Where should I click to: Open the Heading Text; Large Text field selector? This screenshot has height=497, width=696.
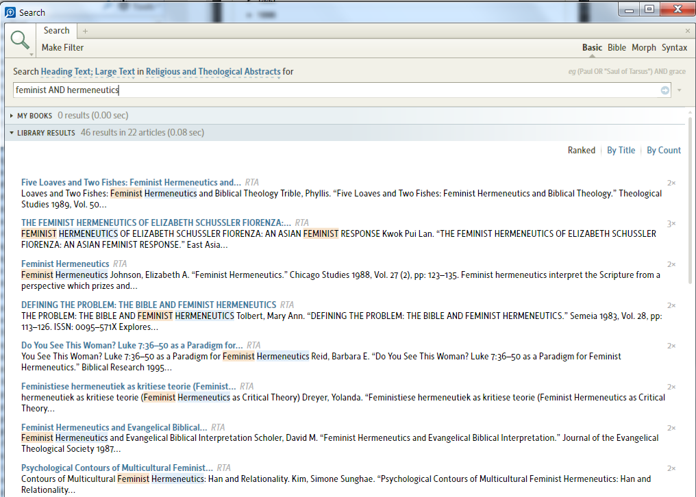88,71
